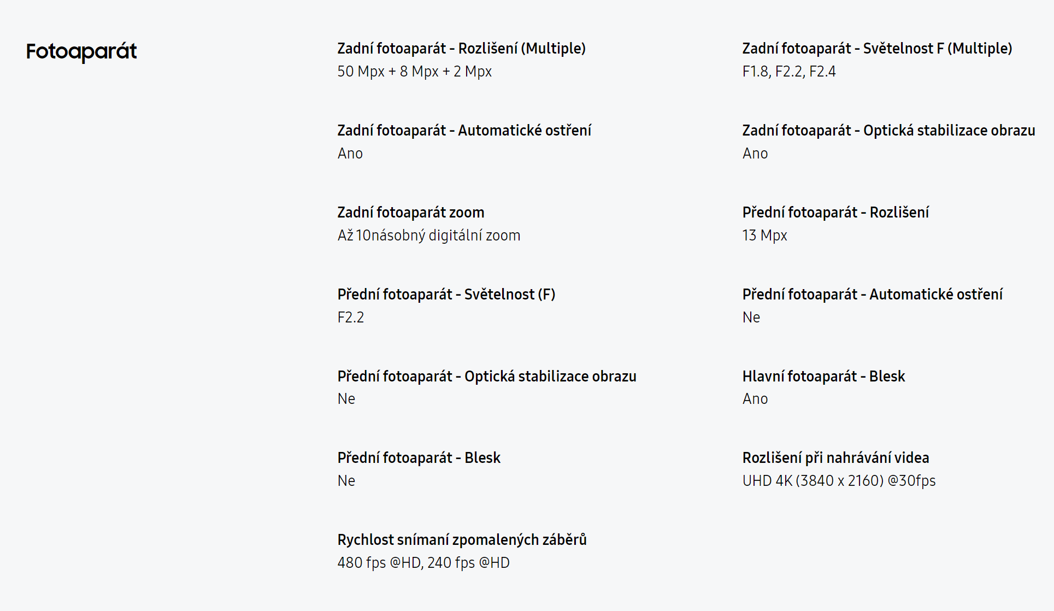Click the Přední fotoaparát - Blesk label
This screenshot has width=1054, height=611.
(419, 458)
